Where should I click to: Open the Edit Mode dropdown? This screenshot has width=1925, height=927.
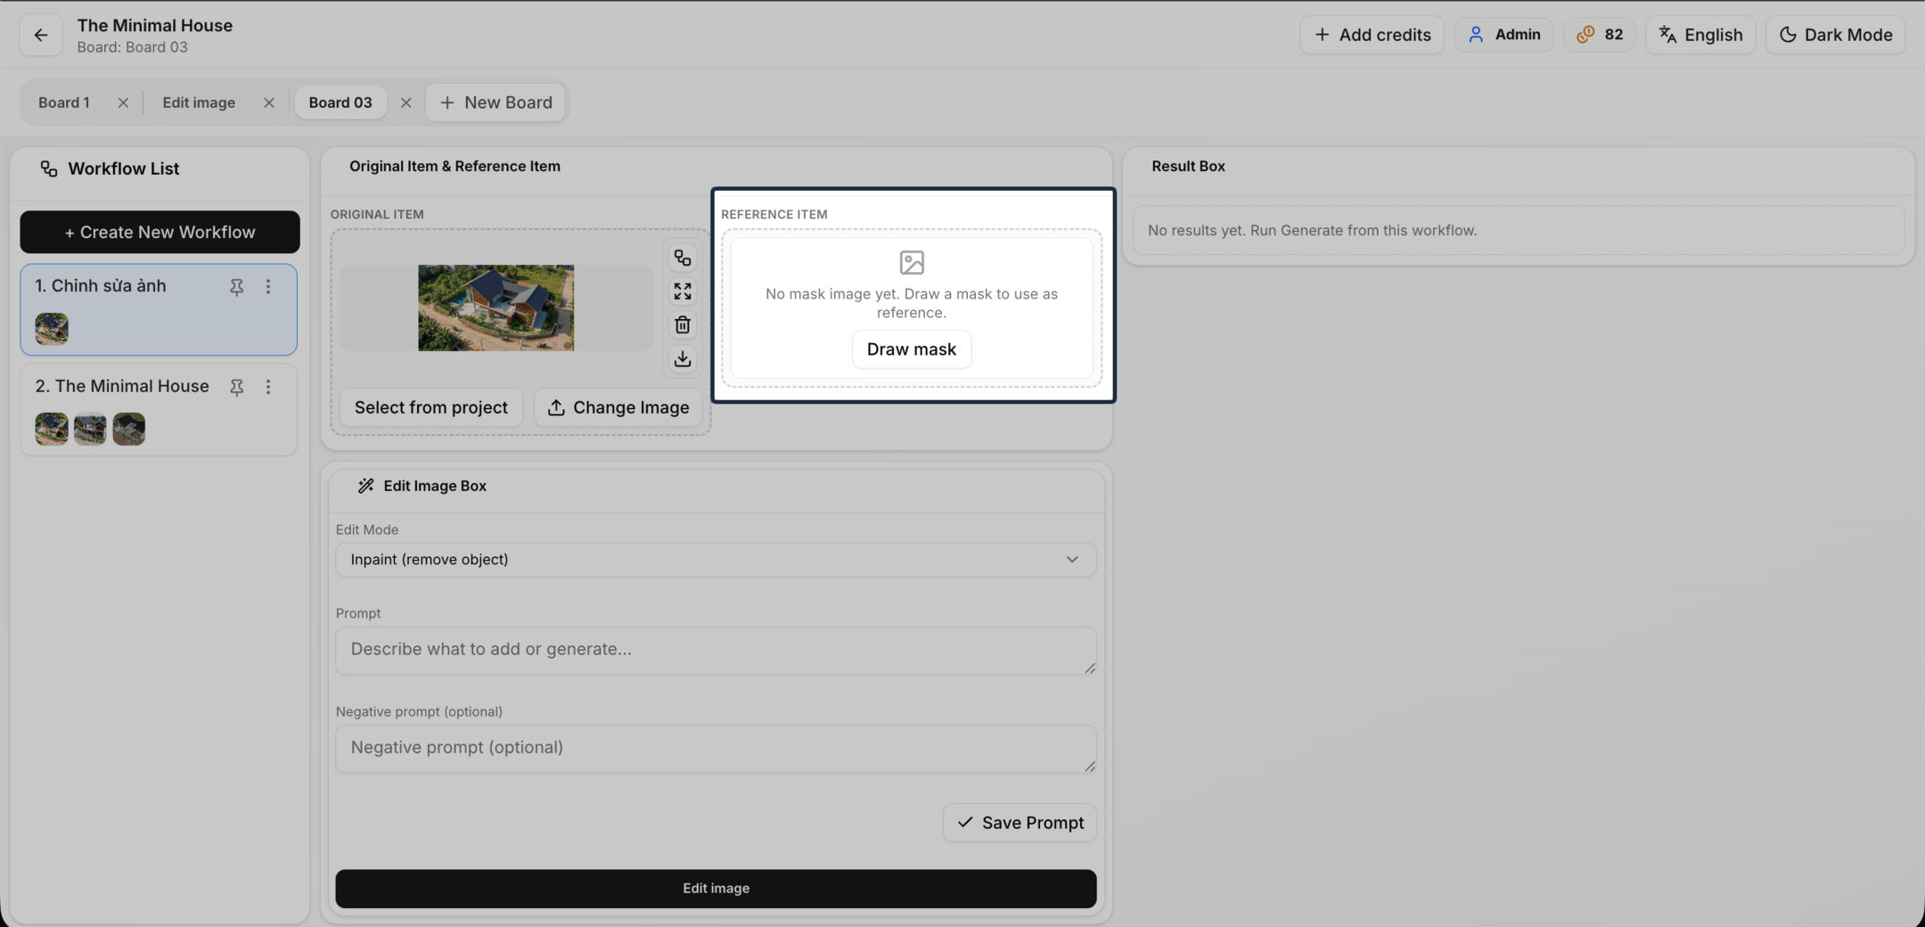tap(715, 560)
